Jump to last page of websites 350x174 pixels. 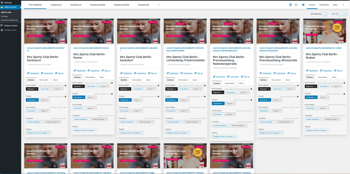[345, 14]
